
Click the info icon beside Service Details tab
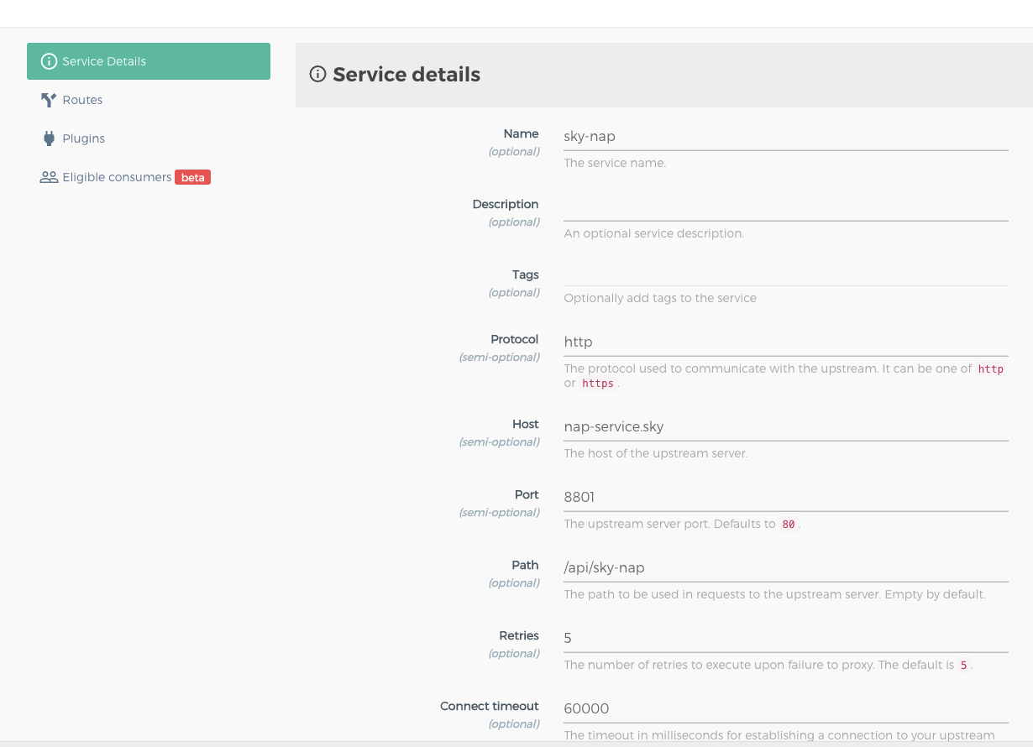pos(49,61)
